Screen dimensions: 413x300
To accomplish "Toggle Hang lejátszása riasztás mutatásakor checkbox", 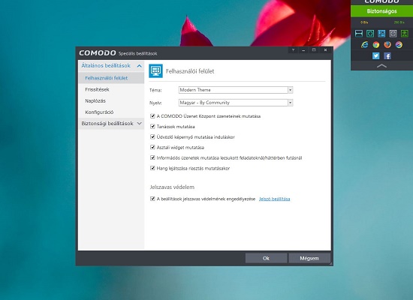I will coord(152,168).
